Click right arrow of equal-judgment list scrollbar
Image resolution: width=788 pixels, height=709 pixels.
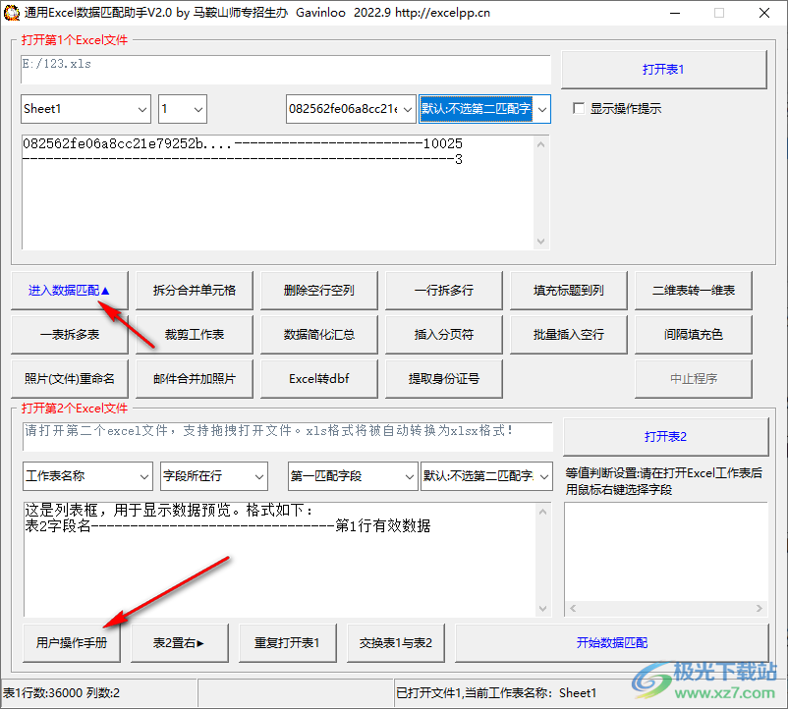tap(759, 608)
